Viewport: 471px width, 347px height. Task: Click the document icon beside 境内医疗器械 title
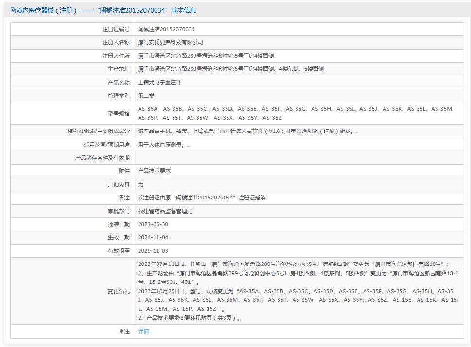pyautogui.click(x=13, y=11)
